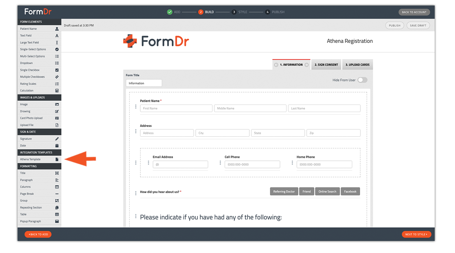
Task: Click the Athena Template file icon
Action: point(57,159)
